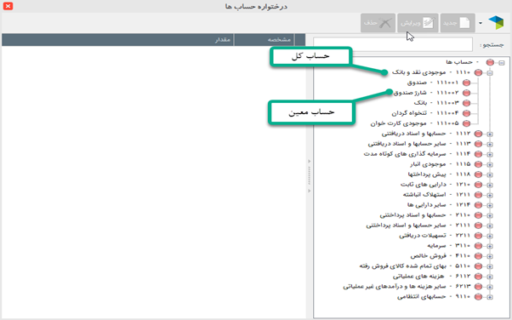The width and height of the screenshot is (512, 320).
Task: Click the search (جستجو) input field
Action: [393, 44]
